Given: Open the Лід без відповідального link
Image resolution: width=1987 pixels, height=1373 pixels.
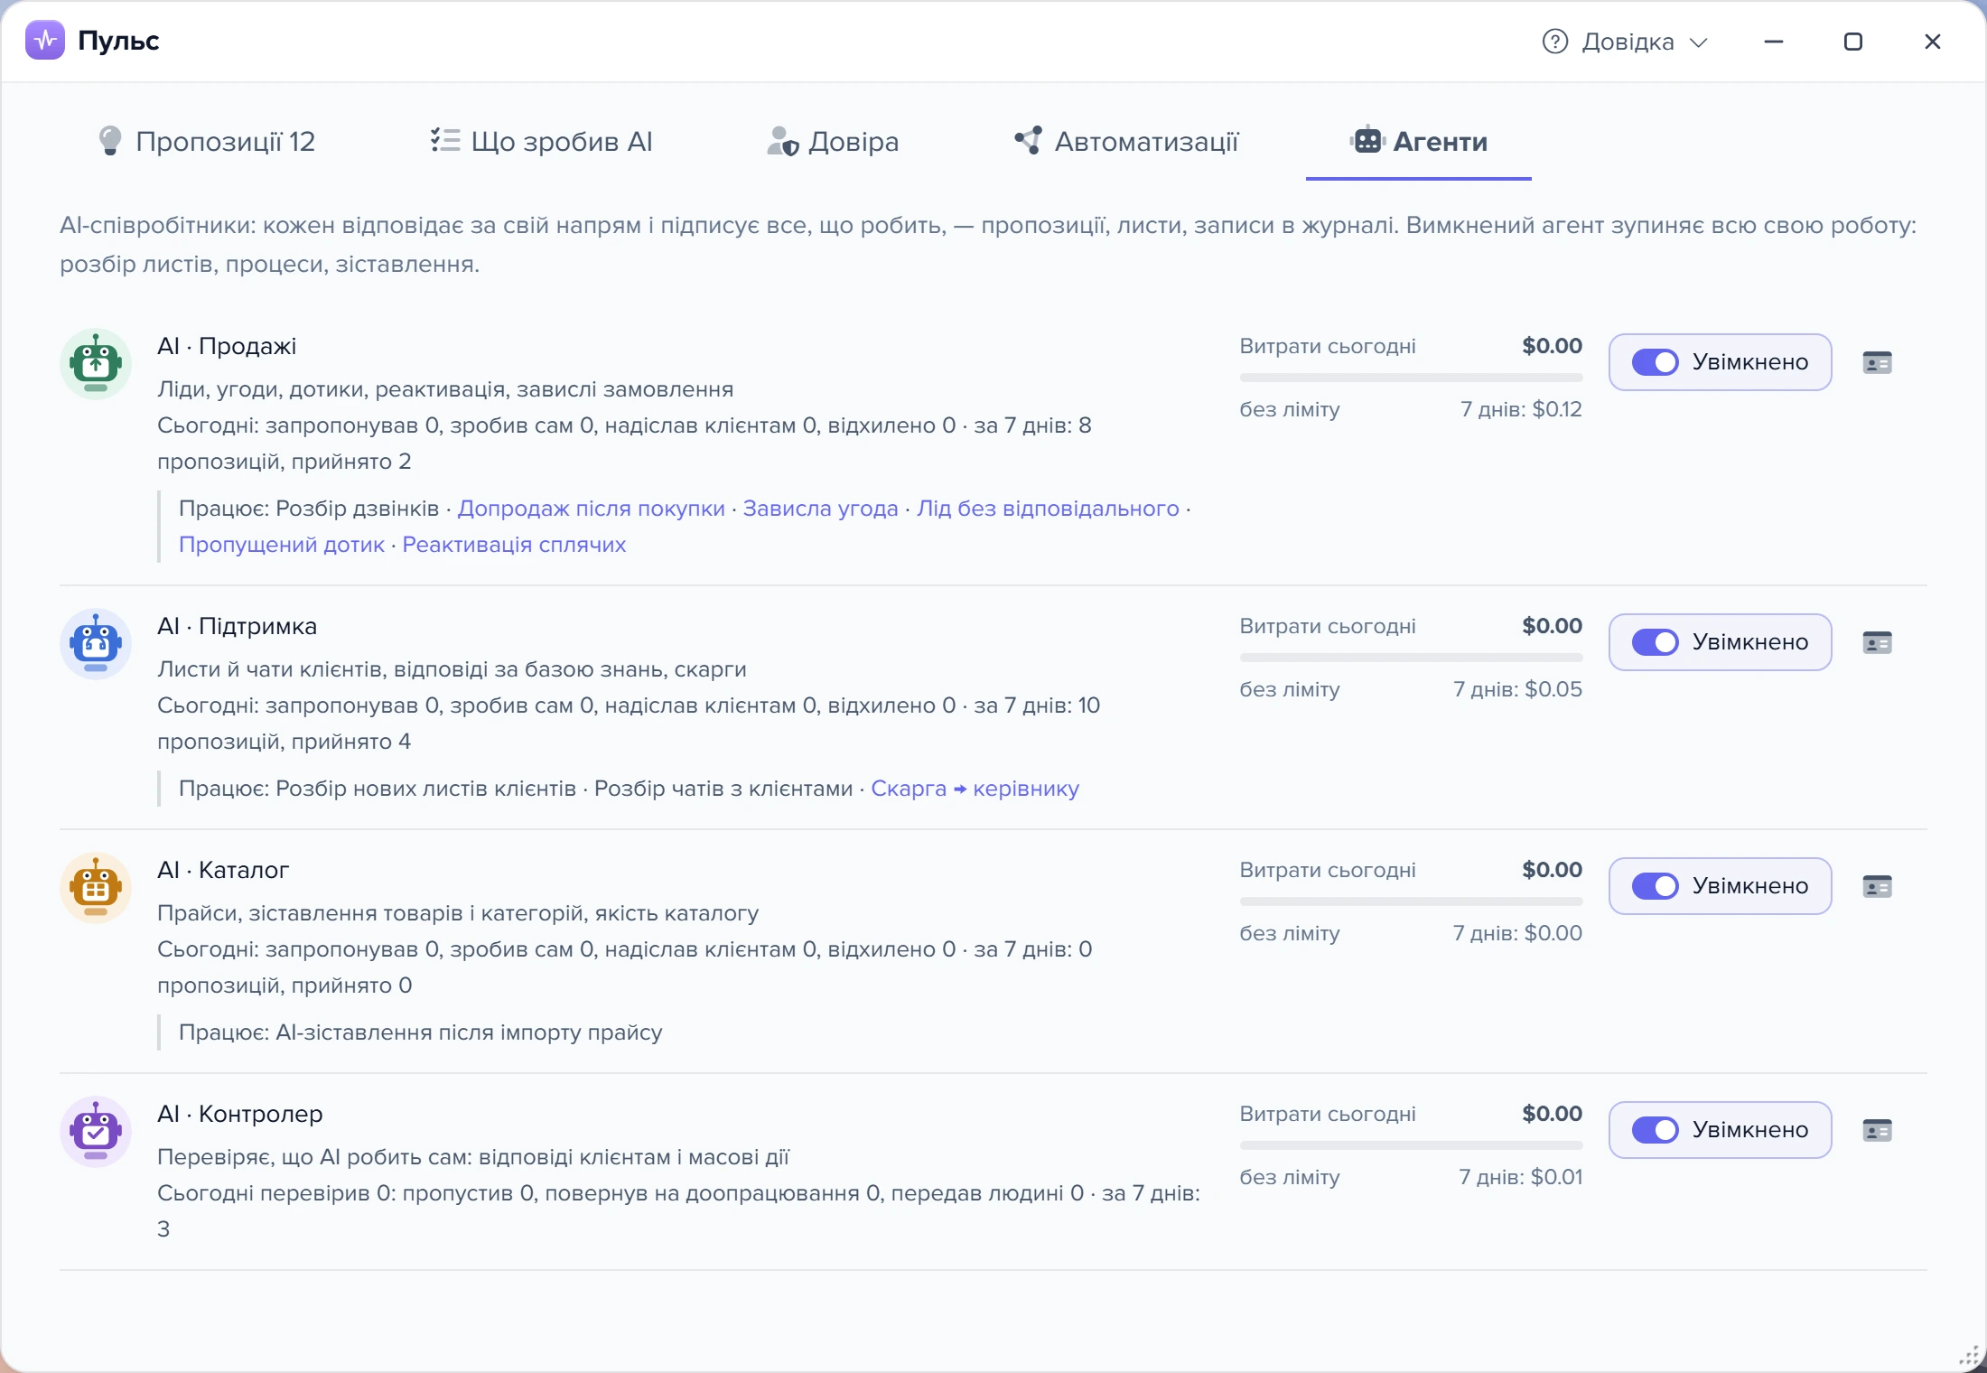Looking at the screenshot, I should click(1048, 509).
